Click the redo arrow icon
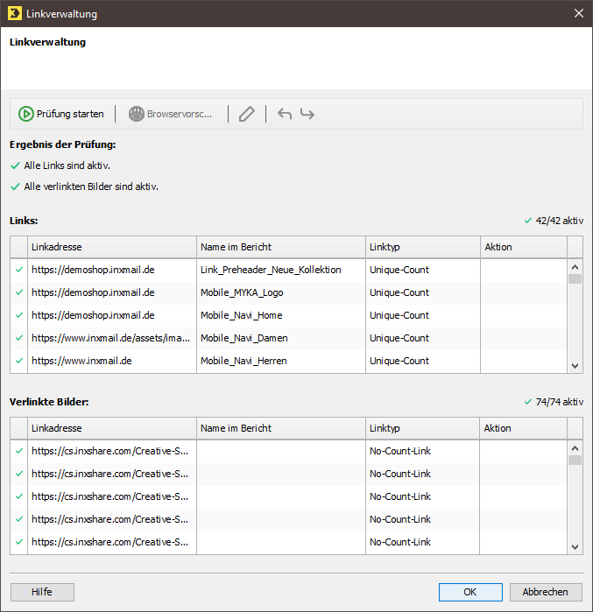Image resolution: width=593 pixels, height=612 pixels. (x=307, y=114)
